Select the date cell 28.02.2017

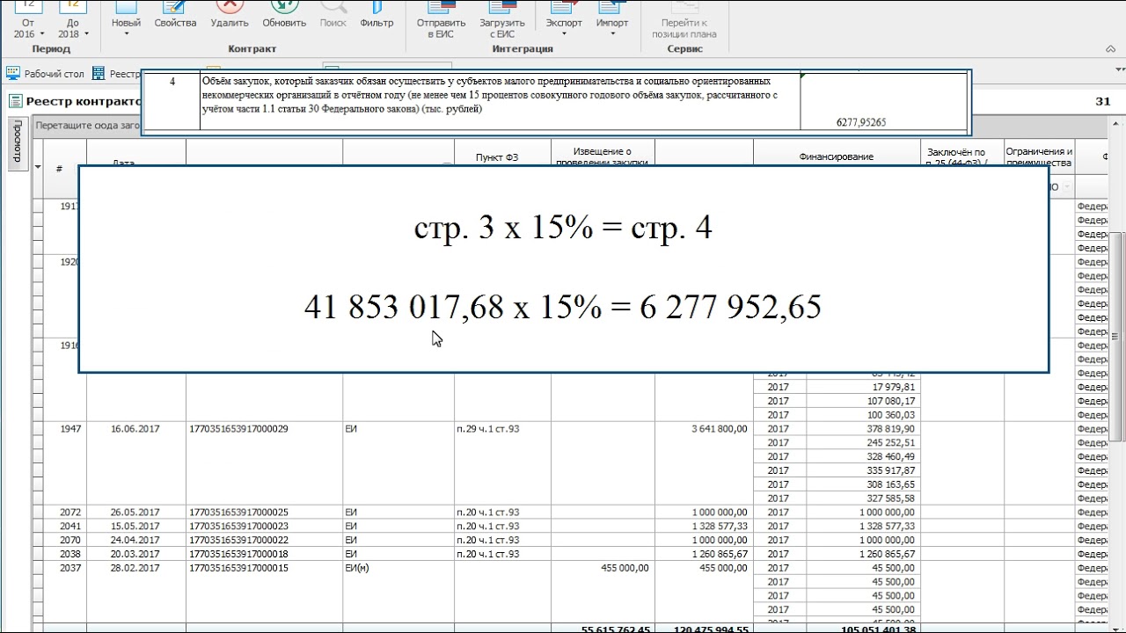click(135, 568)
